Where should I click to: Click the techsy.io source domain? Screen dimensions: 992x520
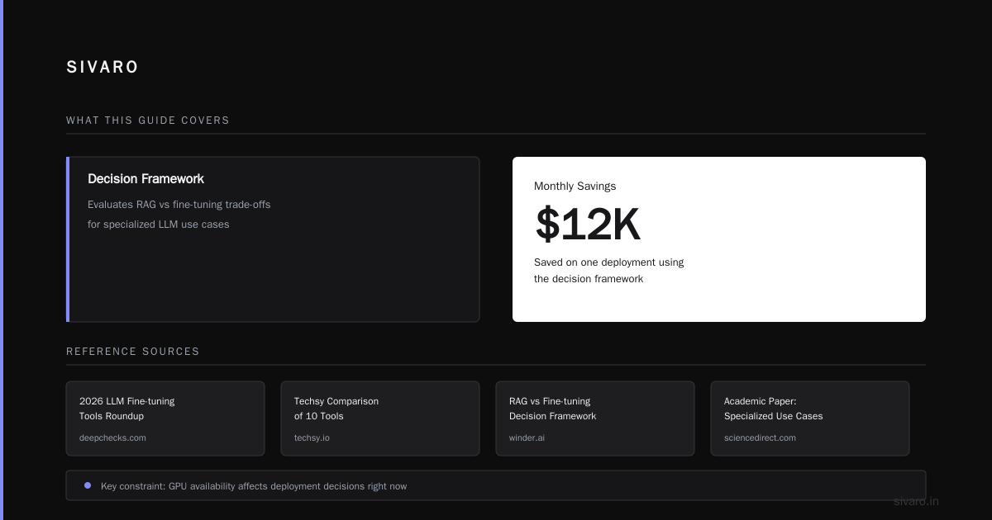312,438
